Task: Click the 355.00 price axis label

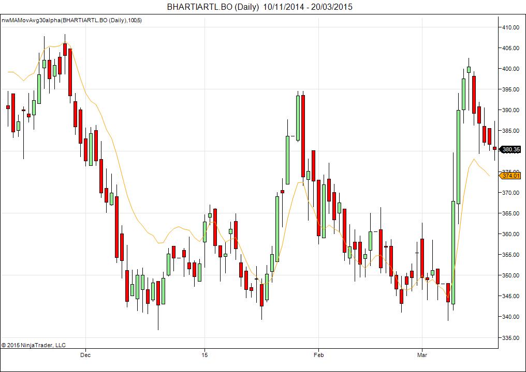Action: [511, 255]
